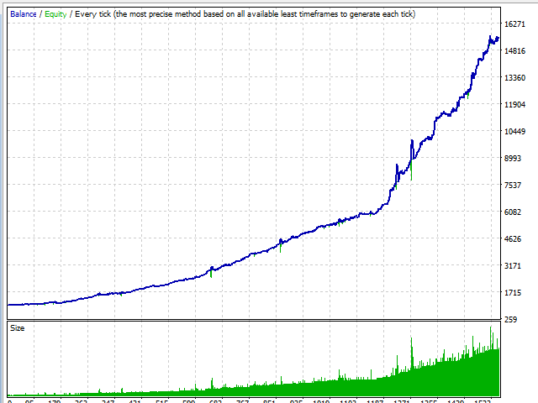This screenshot has width=538, height=403.
Task: Click the 259 axis value
Action: point(510,319)
